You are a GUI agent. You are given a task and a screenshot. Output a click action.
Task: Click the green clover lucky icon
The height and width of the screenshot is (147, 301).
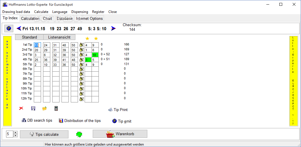pos(79,134)
